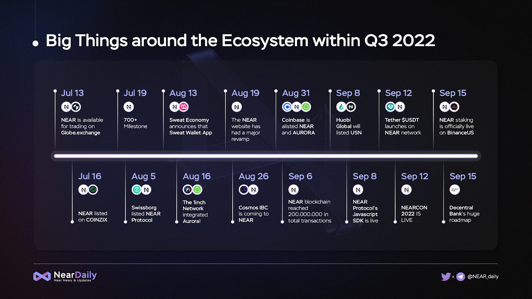Image resolution: width=532 pixels, height=299 pixels.
Task: Click the Cosmos icon under Aug 26
Action: (244, 190)
